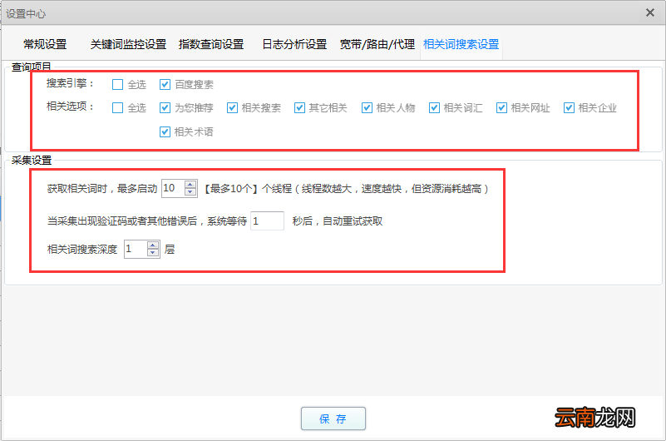Open the 常规设置 tab

point(45,44)
